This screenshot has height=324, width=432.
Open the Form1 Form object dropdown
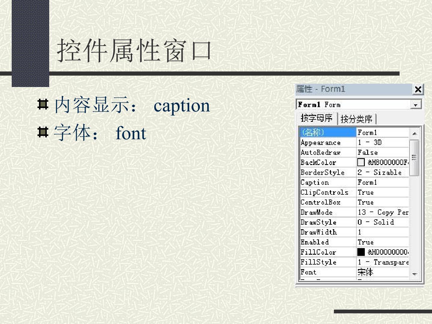coord(416,105)
